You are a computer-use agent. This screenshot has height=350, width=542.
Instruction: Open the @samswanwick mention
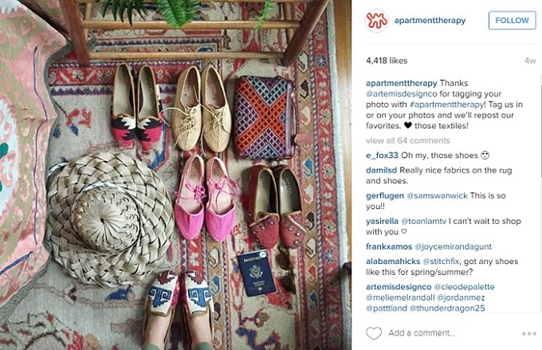click(x=437, y=196)
